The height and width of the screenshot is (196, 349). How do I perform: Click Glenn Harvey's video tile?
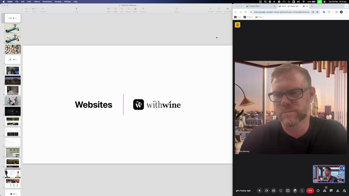[291, 108]
